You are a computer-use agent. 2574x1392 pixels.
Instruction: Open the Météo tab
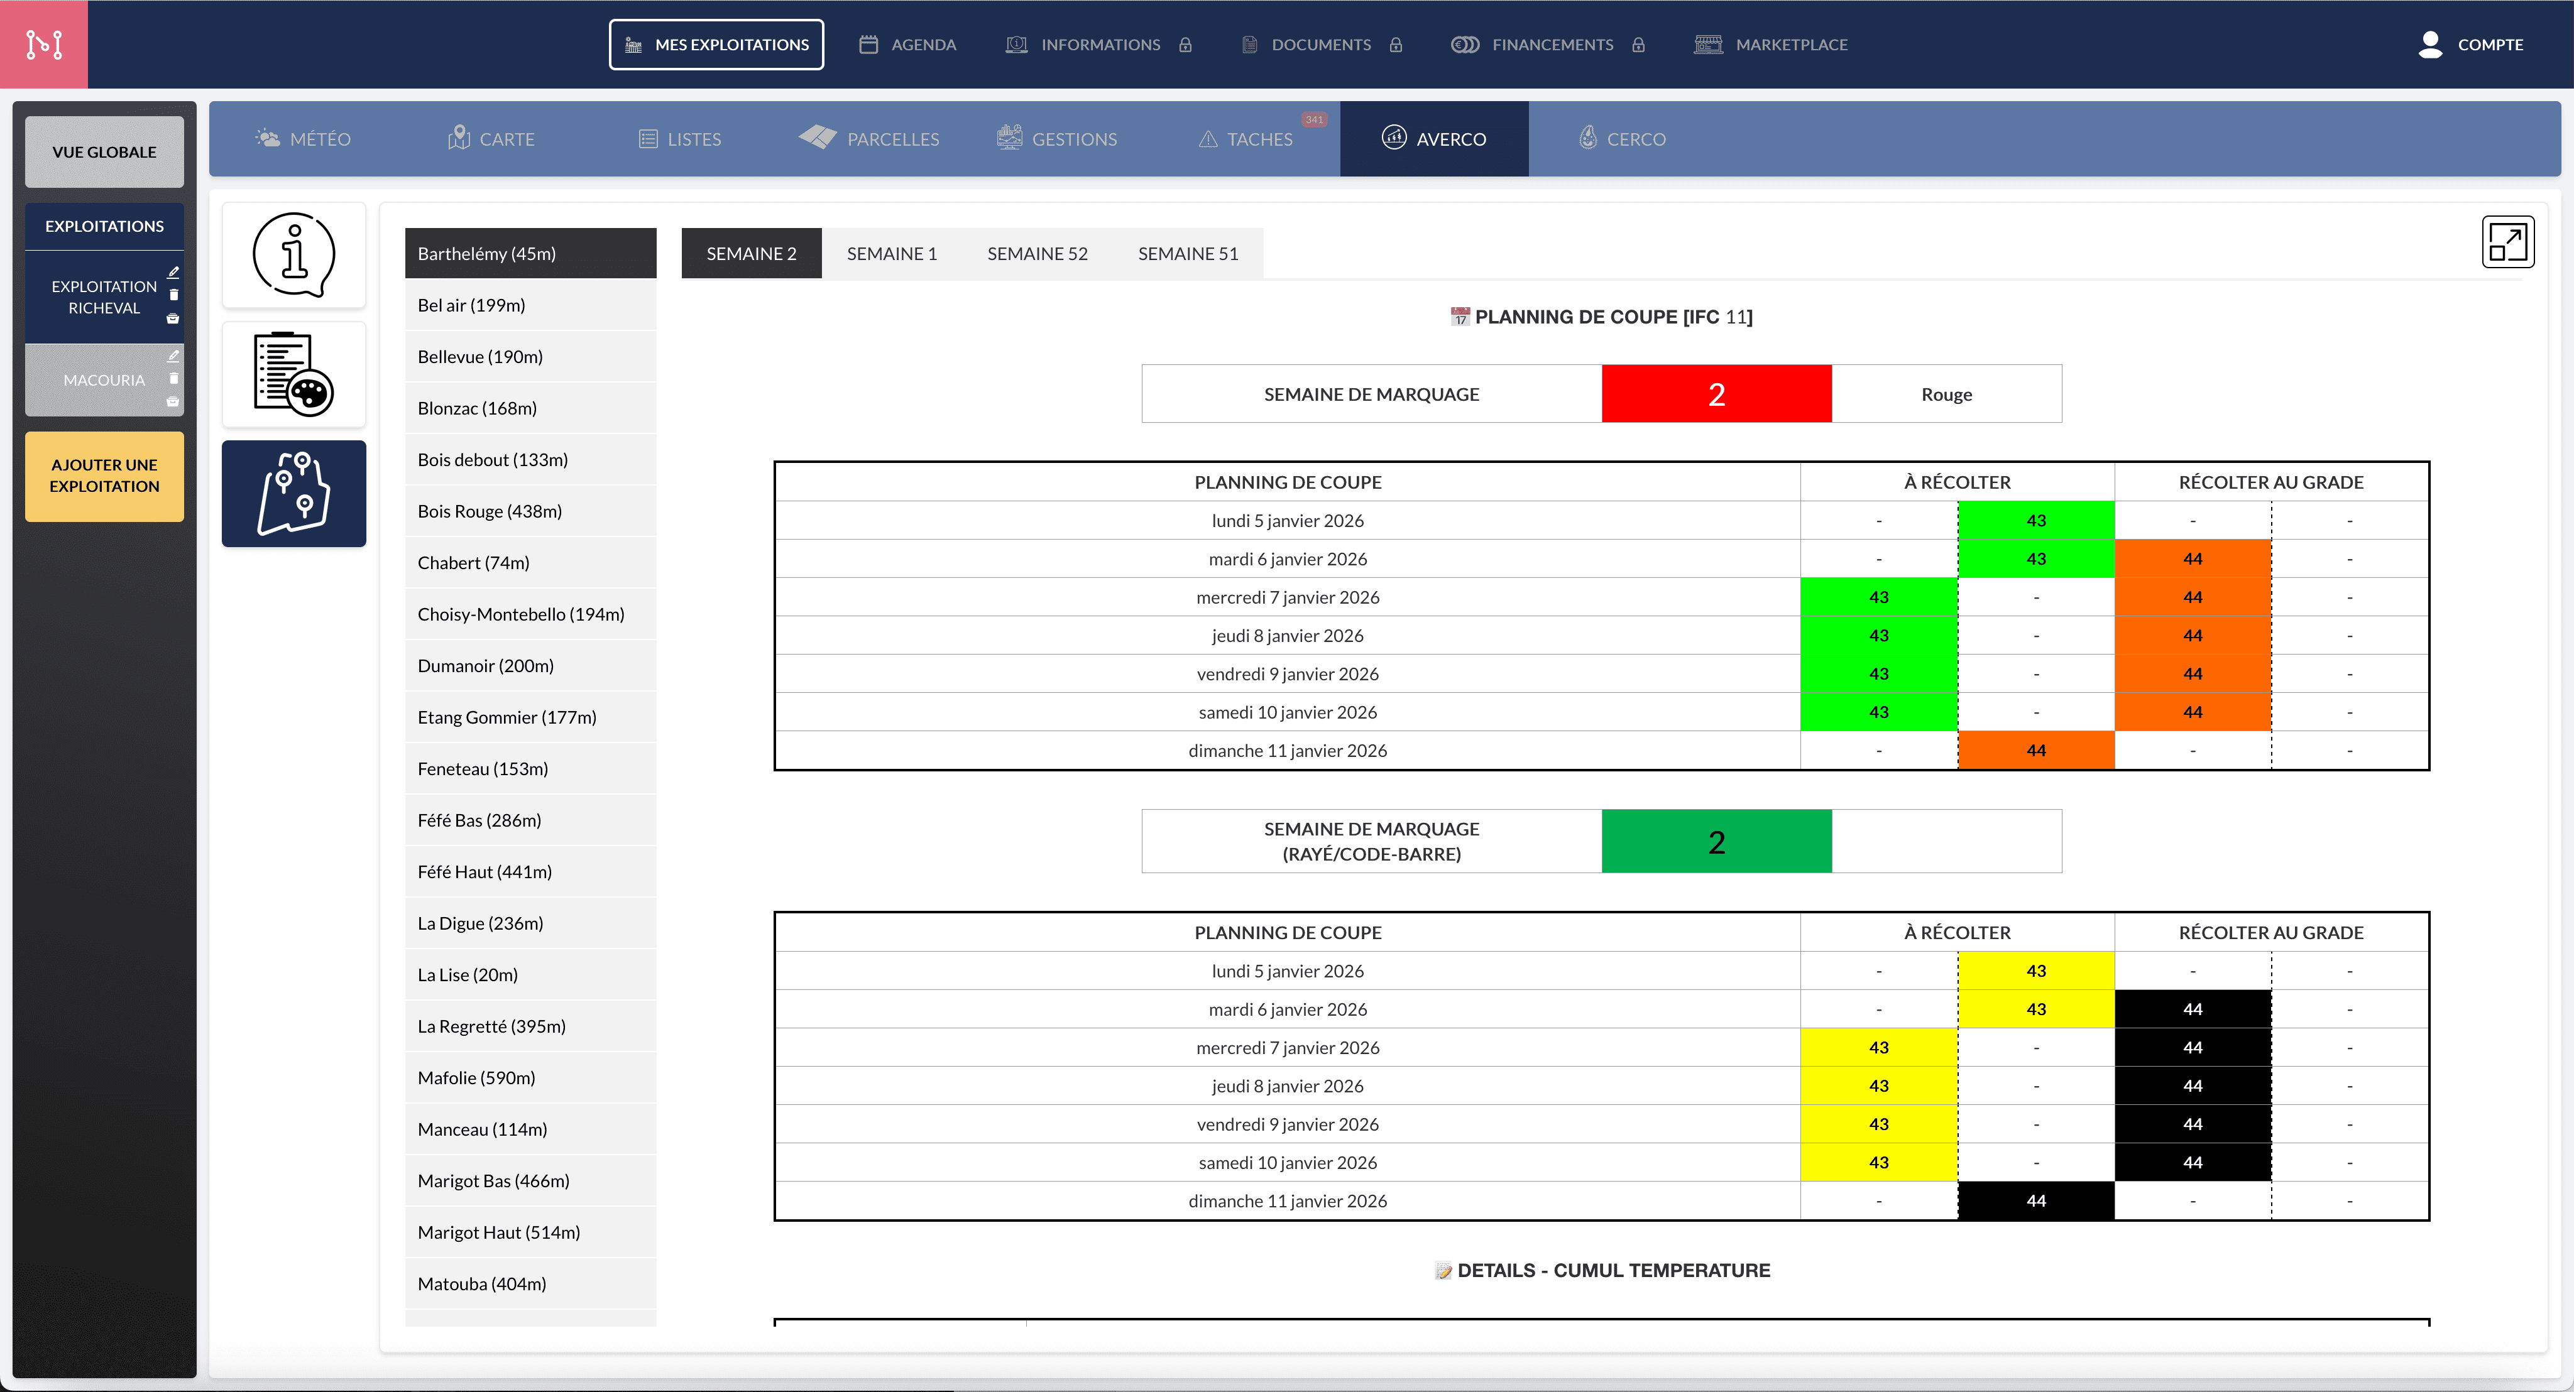pos(304,139)
